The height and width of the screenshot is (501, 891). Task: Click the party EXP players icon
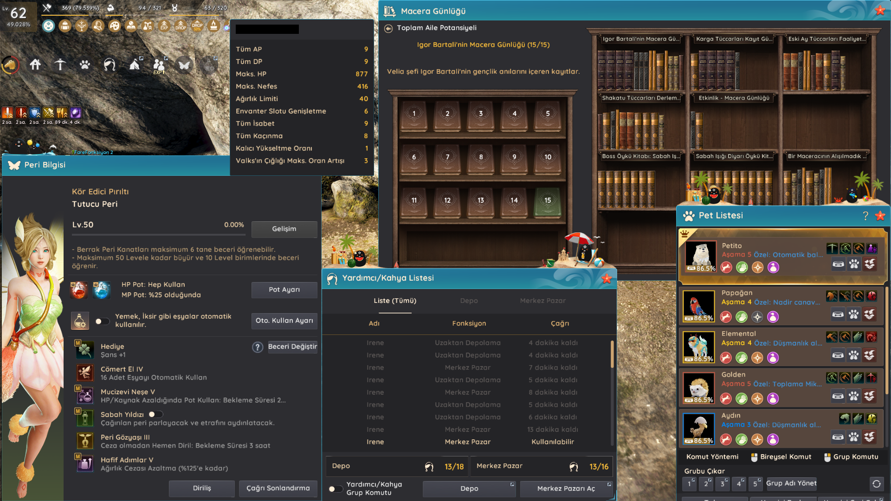click(x=159, y=65)
